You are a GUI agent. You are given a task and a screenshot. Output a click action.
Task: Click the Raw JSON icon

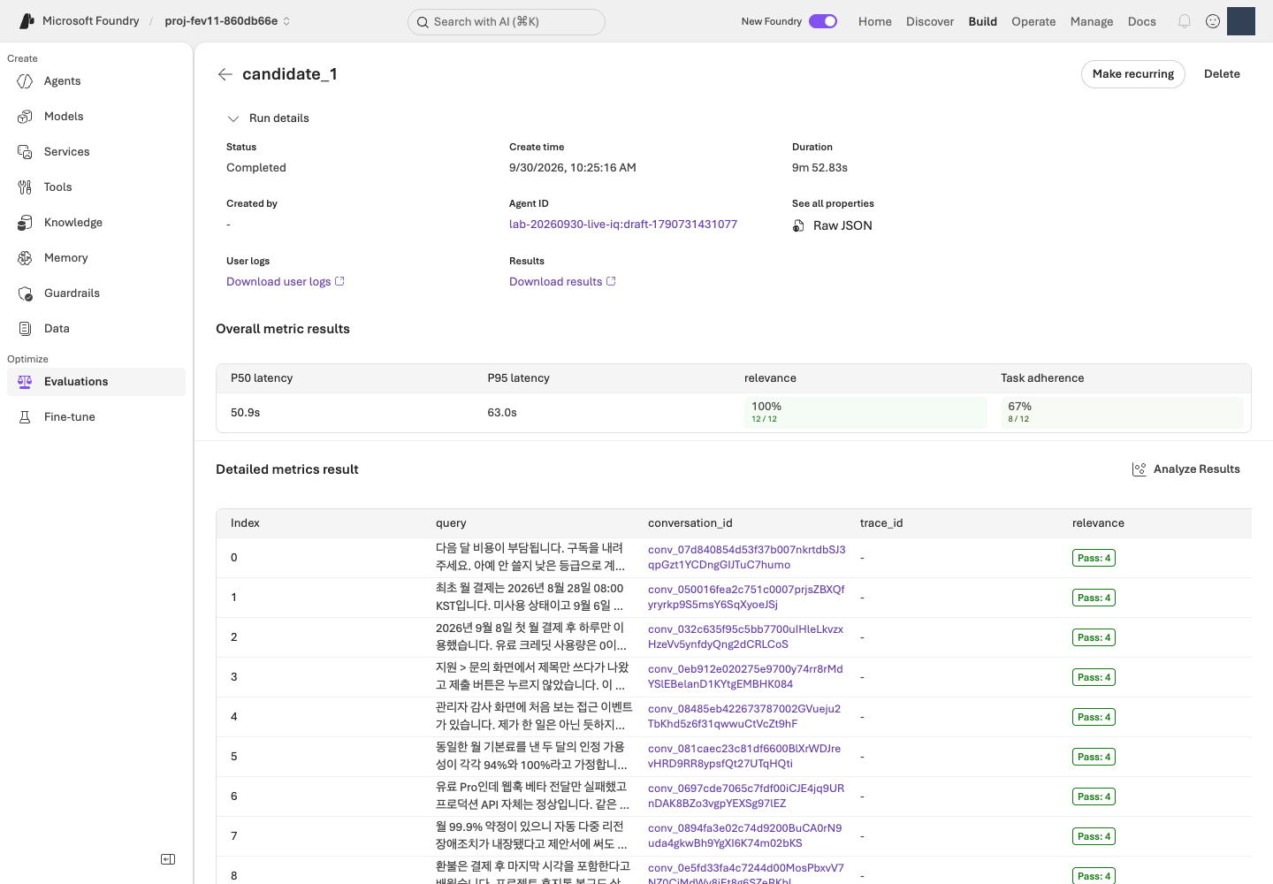pyautogui.click(x=798, y=226)
